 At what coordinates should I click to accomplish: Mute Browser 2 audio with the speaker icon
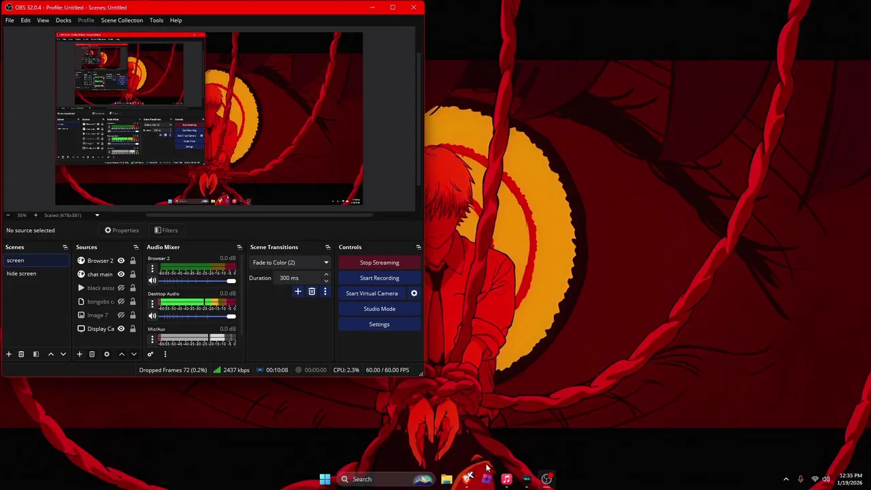tap(152, 280)
